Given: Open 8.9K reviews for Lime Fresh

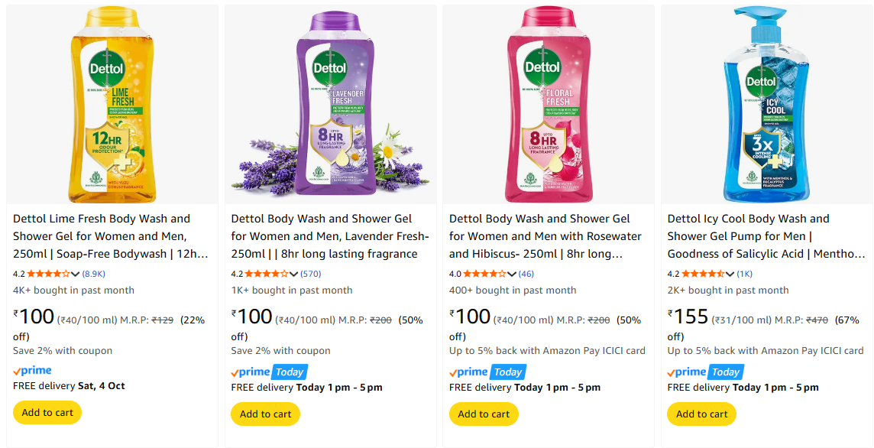Looking at the screenshot, I should 94,274.
